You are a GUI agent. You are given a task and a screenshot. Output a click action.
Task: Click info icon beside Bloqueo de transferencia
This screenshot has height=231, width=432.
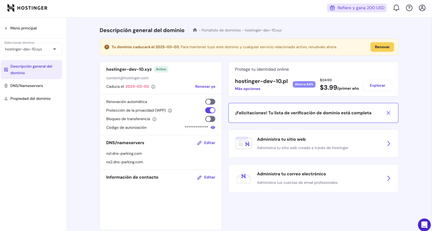coord(154,119)
